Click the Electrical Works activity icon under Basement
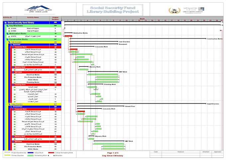226x160 pixels. pos(15,75)
